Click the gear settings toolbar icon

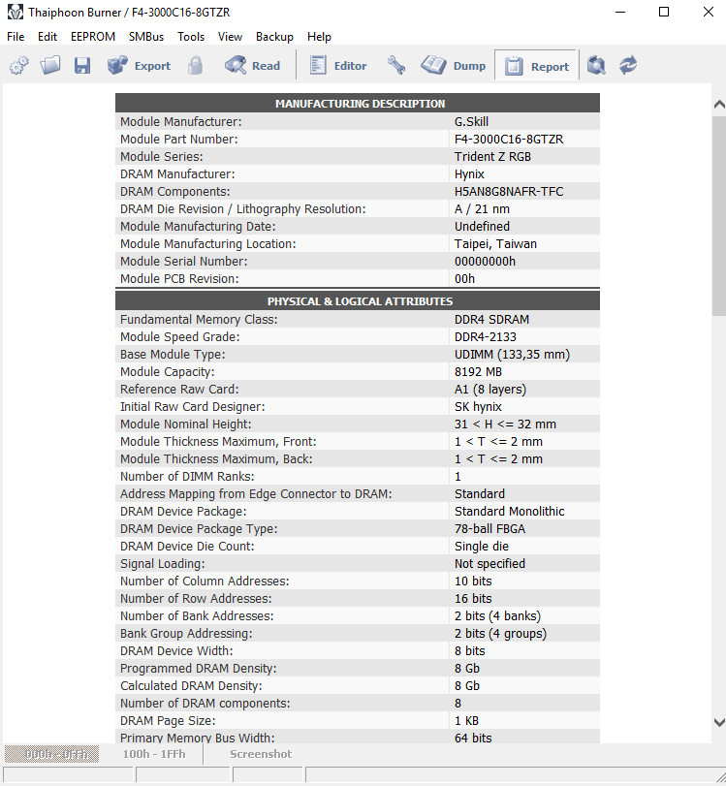click(19, 66)
